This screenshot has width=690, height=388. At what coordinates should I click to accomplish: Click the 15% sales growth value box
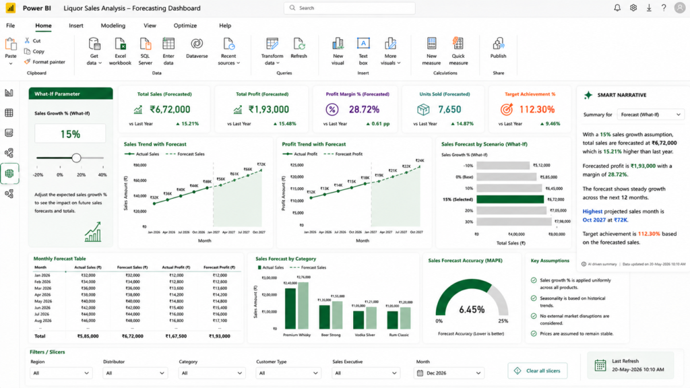click(70, 134)
